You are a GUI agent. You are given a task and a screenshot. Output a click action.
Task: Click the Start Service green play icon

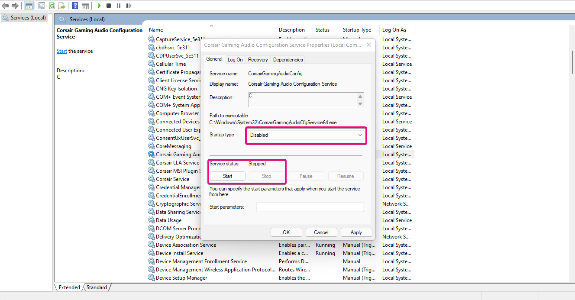(x=99, y=6)
